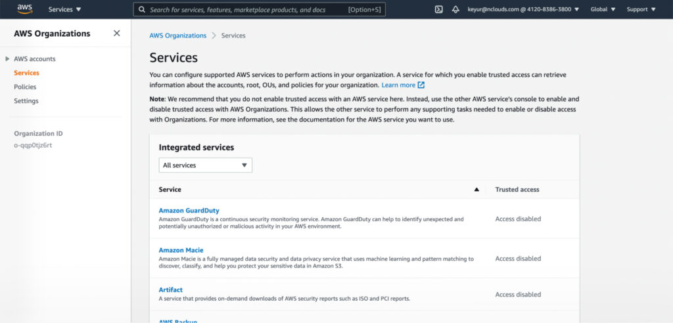Open the Global region dropdown
The height and width of the screenshot is (323, 673).
[x=603, y=9]
